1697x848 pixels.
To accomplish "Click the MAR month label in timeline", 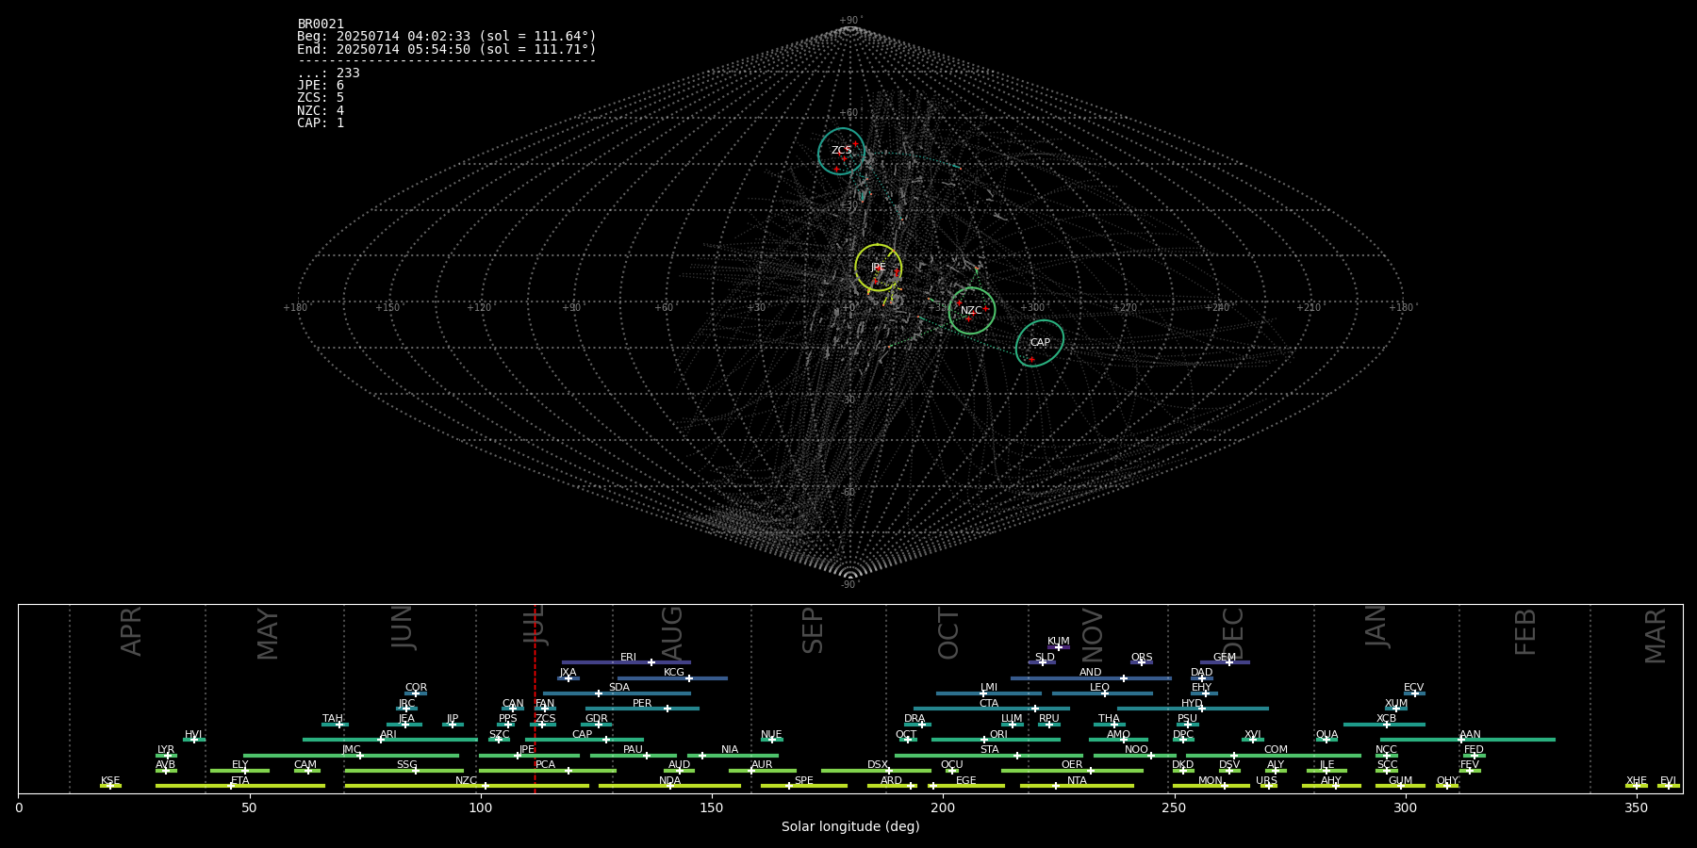I will pos(1656,636).
